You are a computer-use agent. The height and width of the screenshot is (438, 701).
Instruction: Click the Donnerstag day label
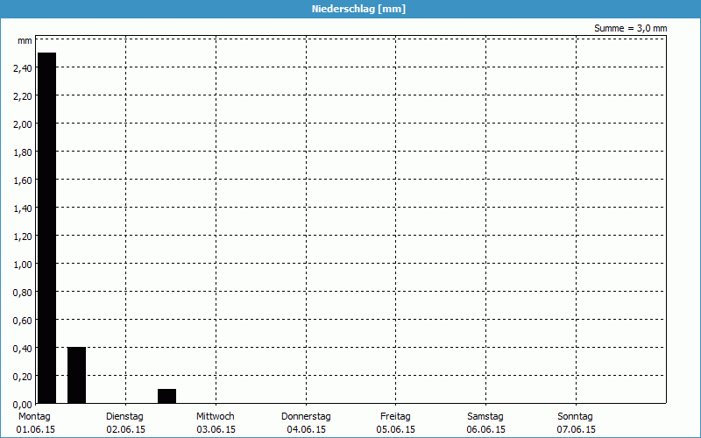(x=306, y=416)
